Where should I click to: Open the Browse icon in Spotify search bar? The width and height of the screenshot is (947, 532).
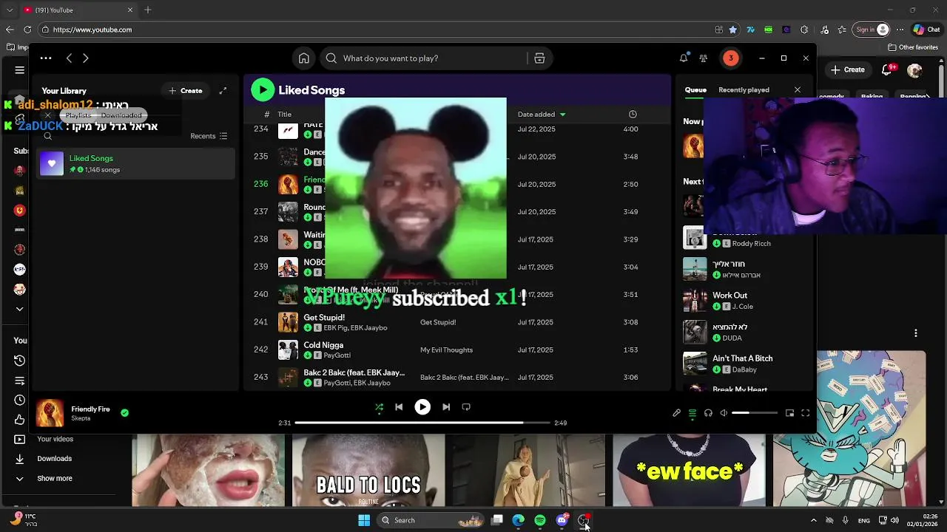point(539,58)
